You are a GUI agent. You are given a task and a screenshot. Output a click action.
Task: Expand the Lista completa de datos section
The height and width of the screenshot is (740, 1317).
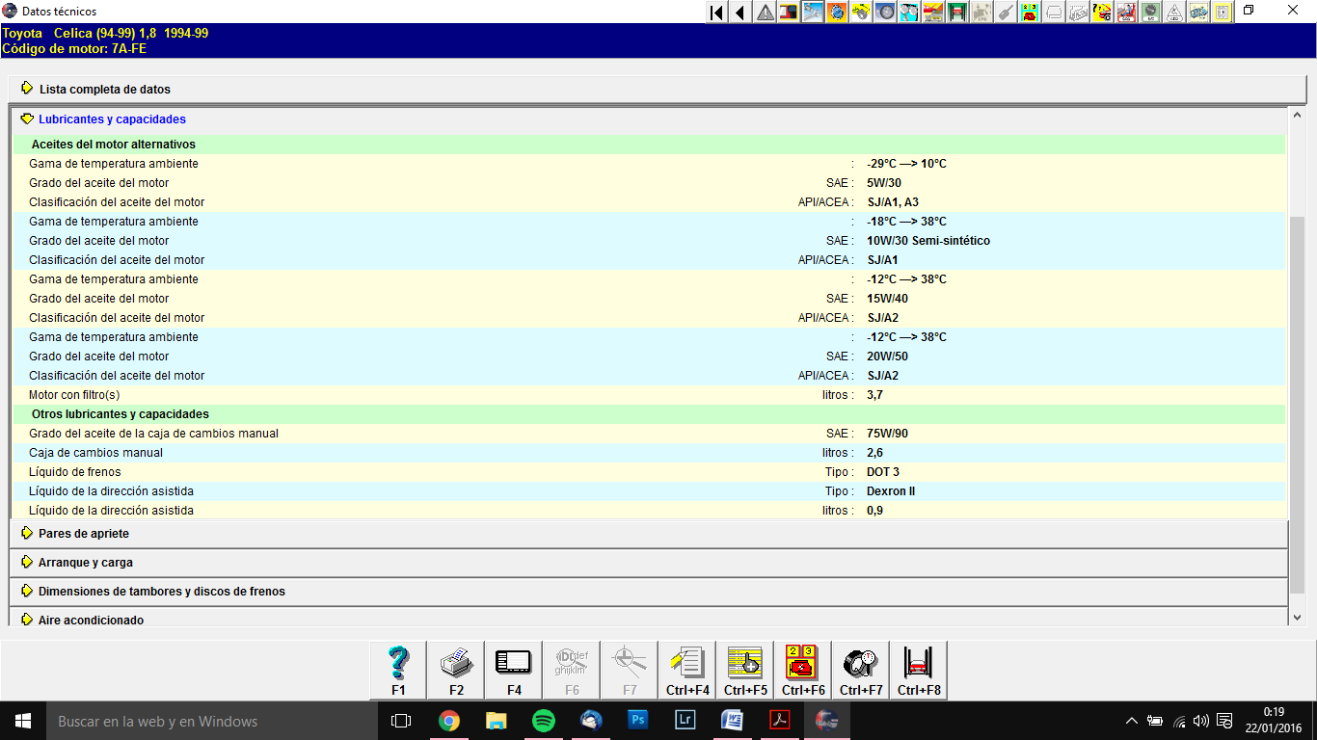coord(658,89)
